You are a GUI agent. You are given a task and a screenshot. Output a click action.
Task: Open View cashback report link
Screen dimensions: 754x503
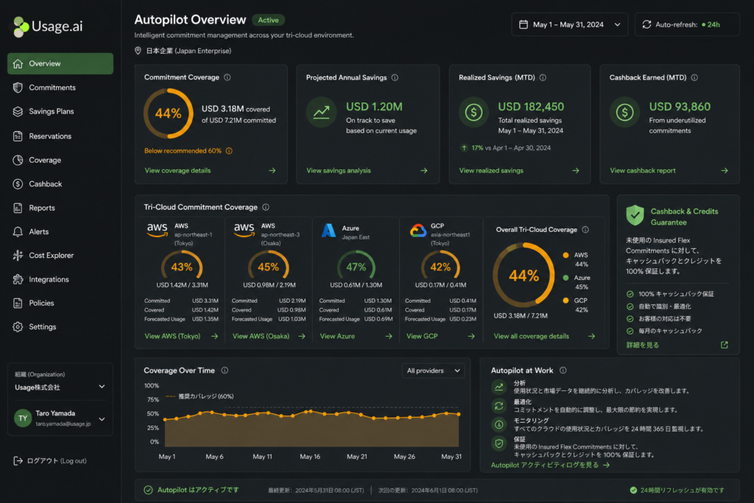(669, 171)
